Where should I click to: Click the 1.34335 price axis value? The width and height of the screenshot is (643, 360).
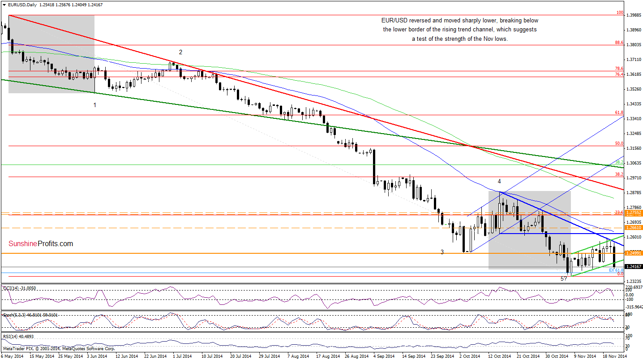634,104
